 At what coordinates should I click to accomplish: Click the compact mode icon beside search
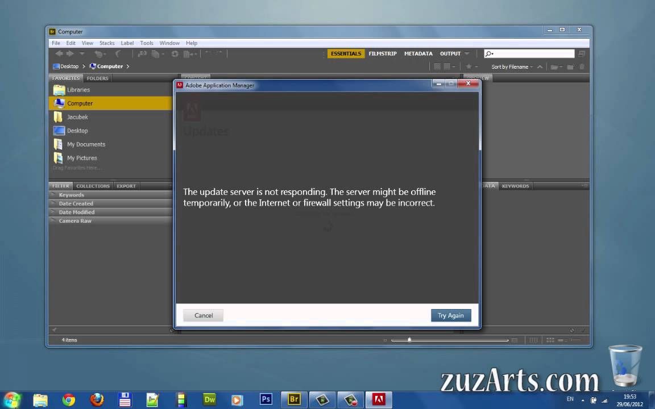(x=582, y=53)
